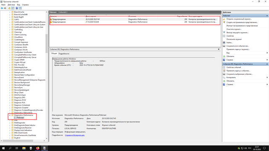Open Task View on taskbar
This screenshot has height=151, width=269.
pos(17,148)
